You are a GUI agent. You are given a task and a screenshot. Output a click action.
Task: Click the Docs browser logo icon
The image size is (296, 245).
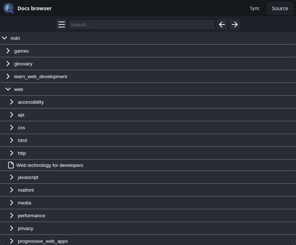(x=9, y=8)
